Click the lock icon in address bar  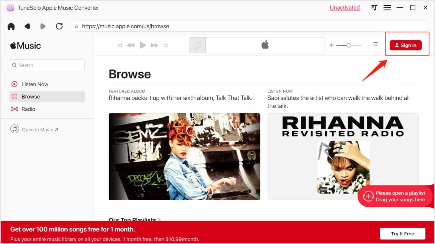77,26
